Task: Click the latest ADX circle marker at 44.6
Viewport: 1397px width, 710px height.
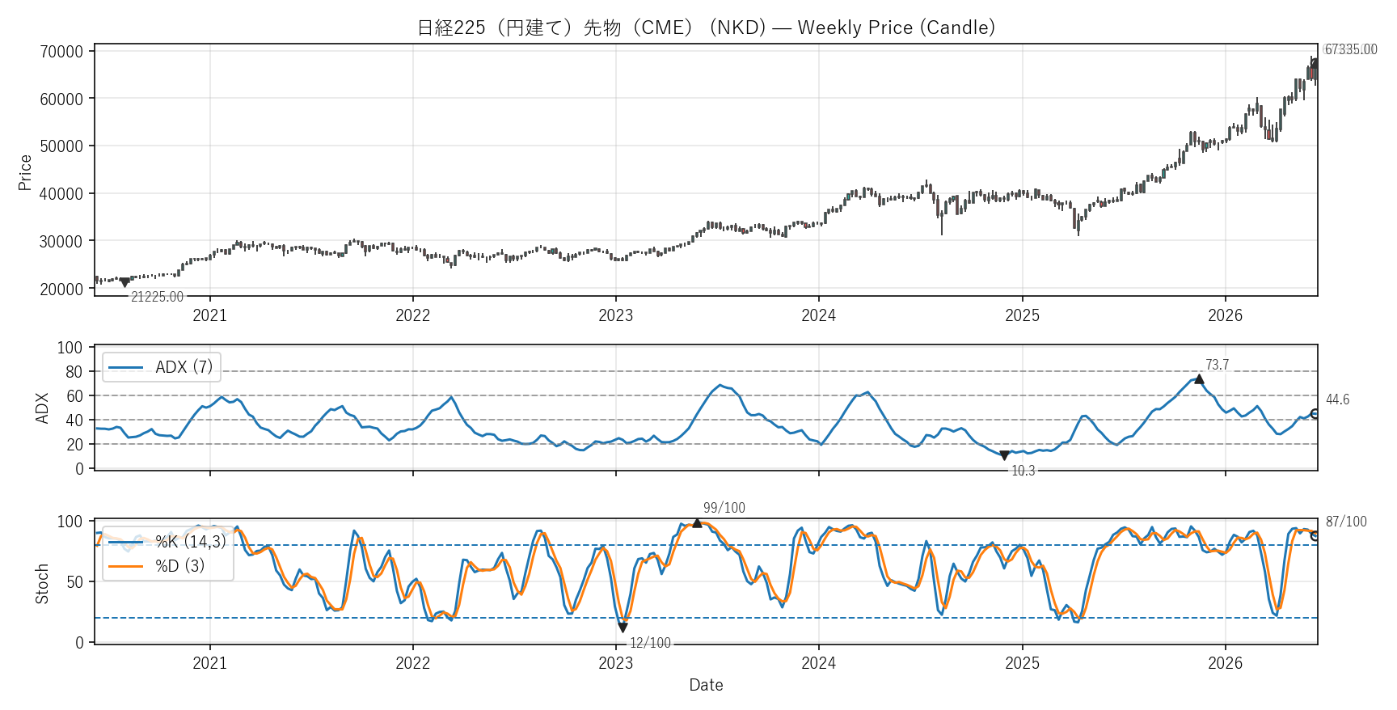Action: pyautogui.click(x=1315, y=414)
